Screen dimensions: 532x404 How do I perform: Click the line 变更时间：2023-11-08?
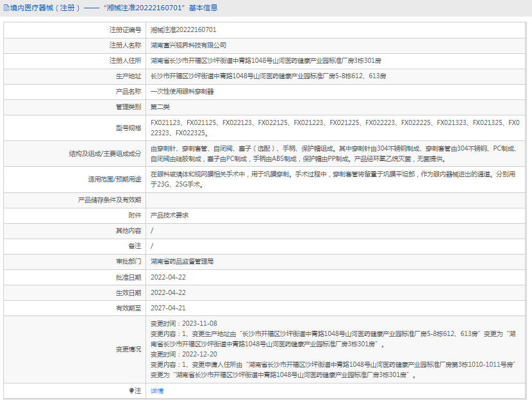(184, 324)
